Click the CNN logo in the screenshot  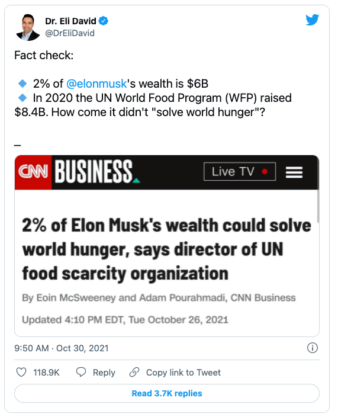[x=33, y=172]
